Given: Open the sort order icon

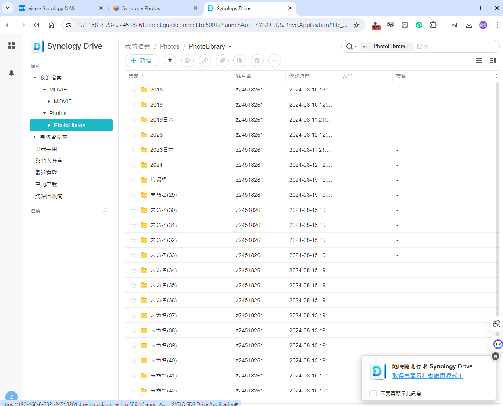Looking at the screenshot, I should [493, 61].
